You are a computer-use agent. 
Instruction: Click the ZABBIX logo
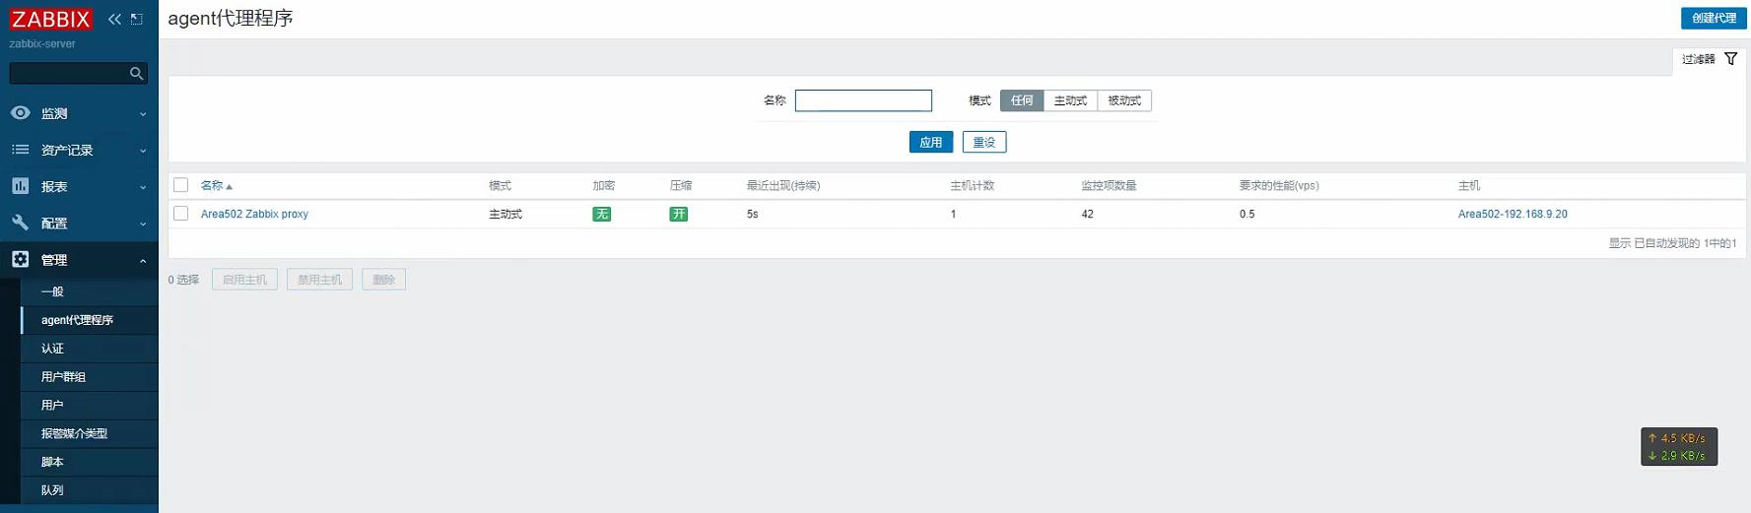[50, 19]
